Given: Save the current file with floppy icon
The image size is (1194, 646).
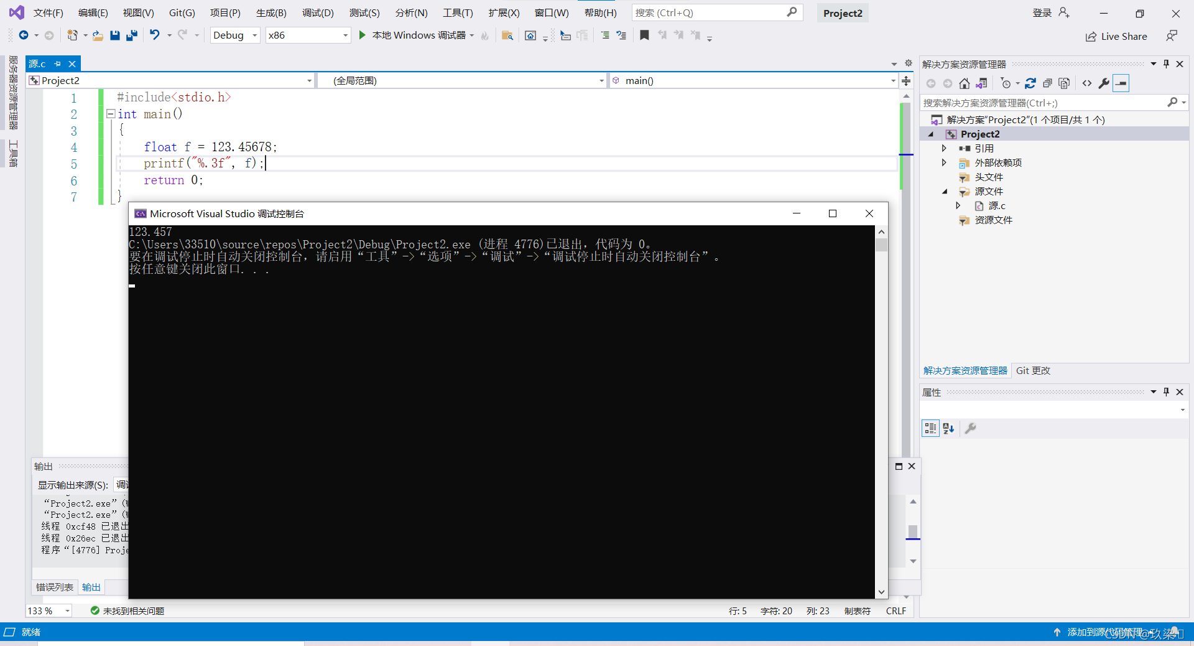Looking at the screenshot, I should (114, 35).
